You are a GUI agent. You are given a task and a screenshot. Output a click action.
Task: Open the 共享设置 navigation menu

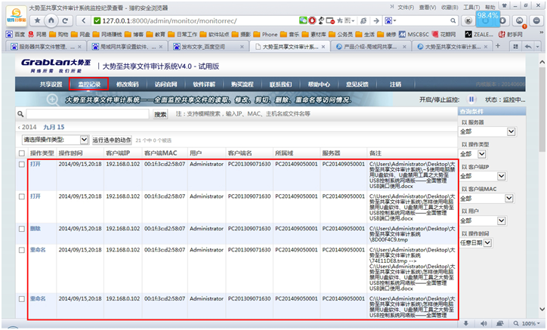[x=51, y=84]
